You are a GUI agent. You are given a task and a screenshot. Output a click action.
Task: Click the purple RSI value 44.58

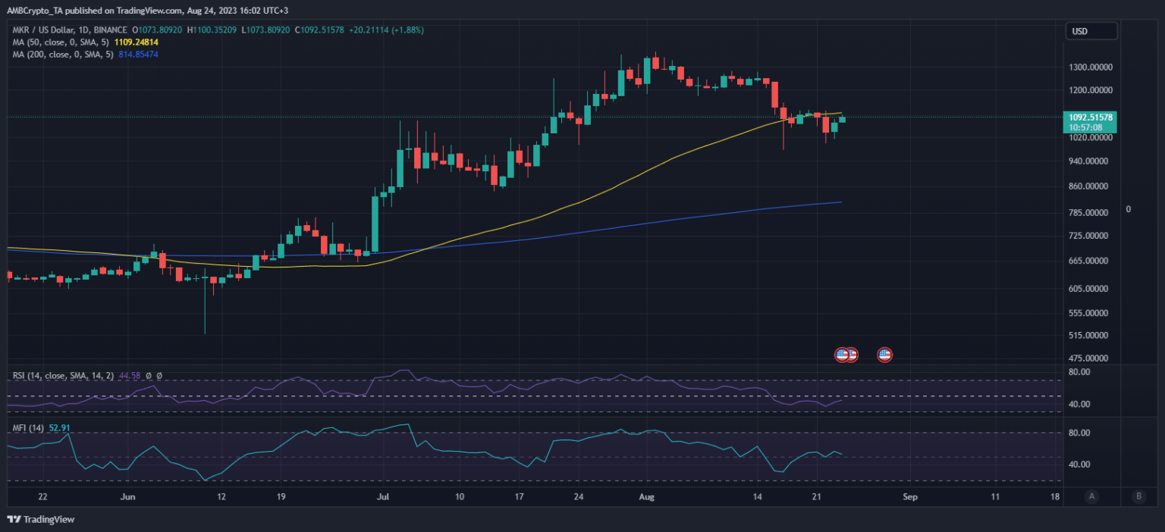[130, 376]
